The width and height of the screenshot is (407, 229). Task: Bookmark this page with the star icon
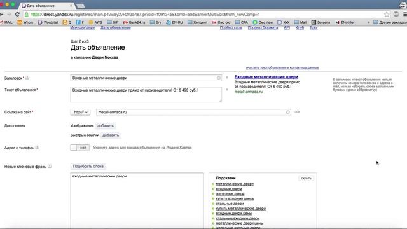pos(387,14)
